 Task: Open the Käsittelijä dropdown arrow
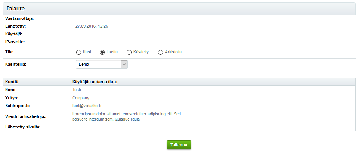pos(124,64)
